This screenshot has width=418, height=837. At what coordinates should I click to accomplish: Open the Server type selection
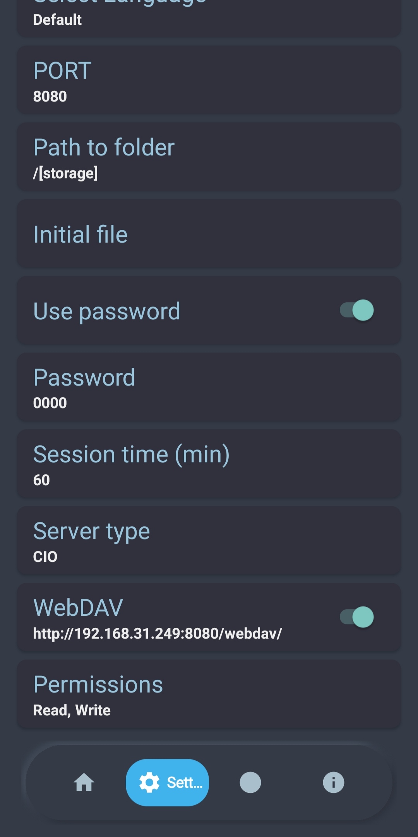pyautogui.click(x=209, y=541)
